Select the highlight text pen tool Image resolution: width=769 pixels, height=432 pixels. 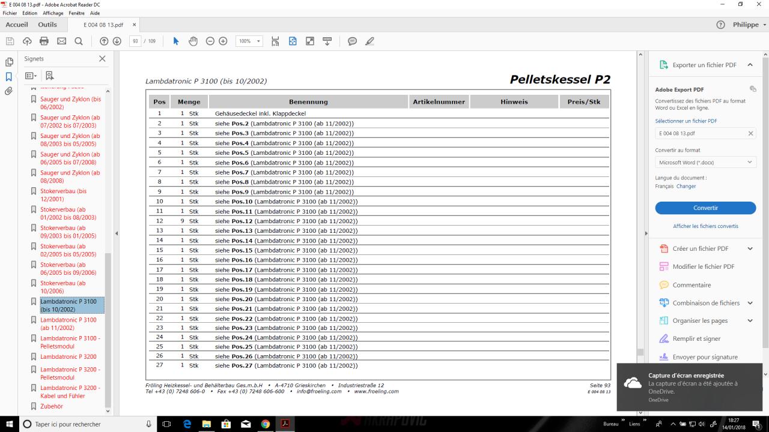[369, 41]
